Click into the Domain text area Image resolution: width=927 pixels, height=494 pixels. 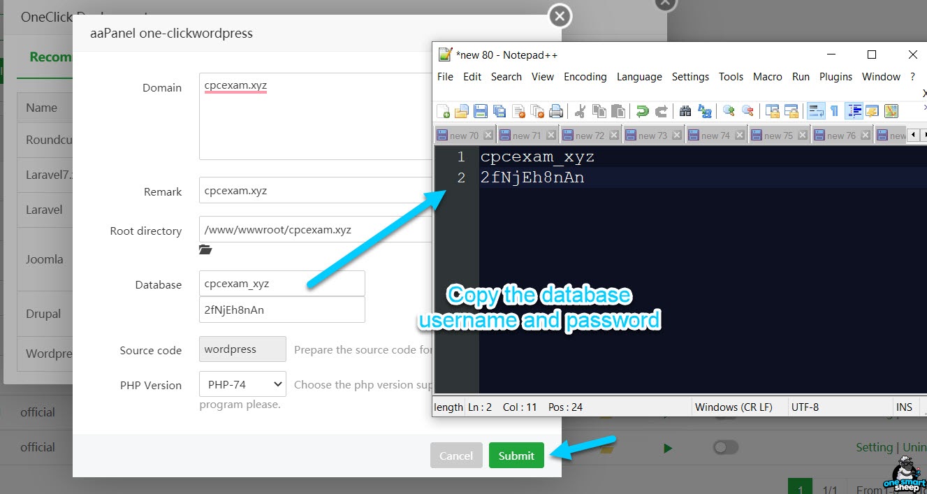(x=316, y=116)
